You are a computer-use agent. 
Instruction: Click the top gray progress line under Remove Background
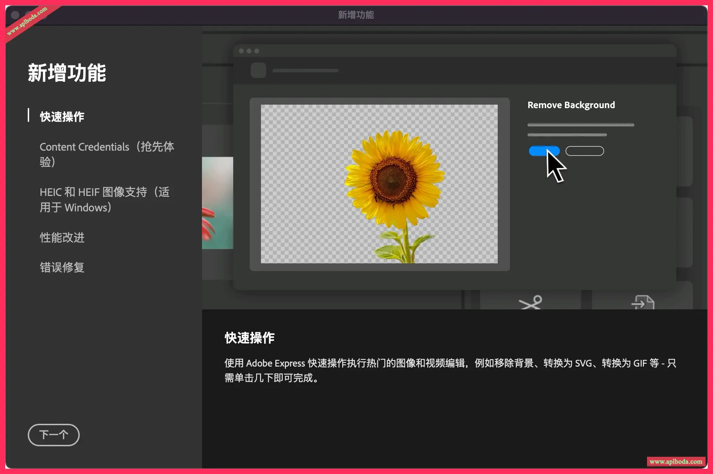click(x=581, y=125)
